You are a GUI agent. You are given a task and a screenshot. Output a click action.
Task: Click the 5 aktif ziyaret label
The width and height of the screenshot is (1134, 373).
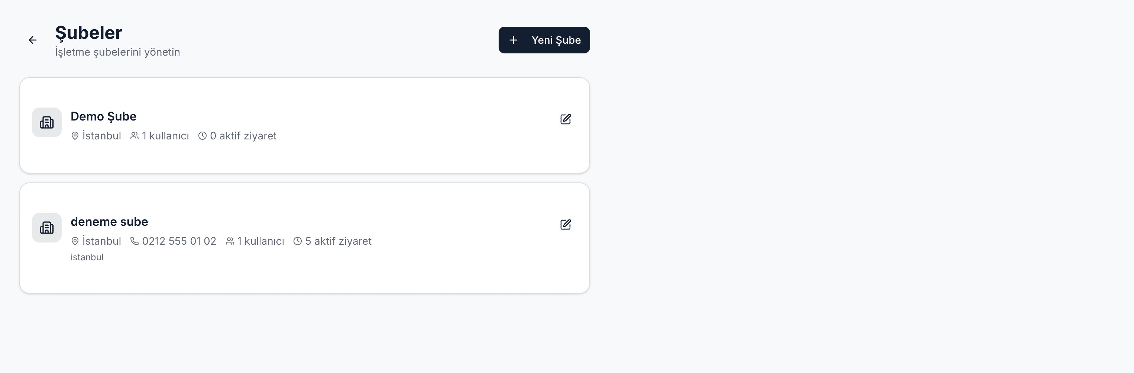pos(338,241)
